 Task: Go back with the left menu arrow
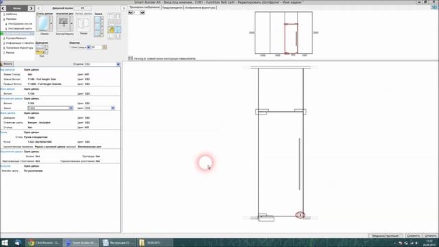click(3, 8)
